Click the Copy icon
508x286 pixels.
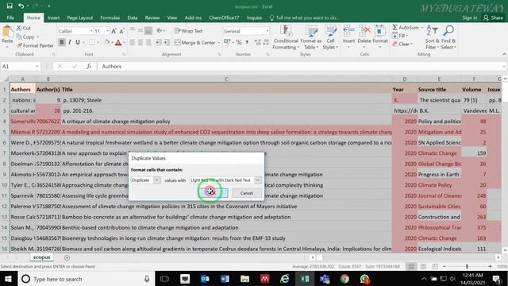coord(19,37)
